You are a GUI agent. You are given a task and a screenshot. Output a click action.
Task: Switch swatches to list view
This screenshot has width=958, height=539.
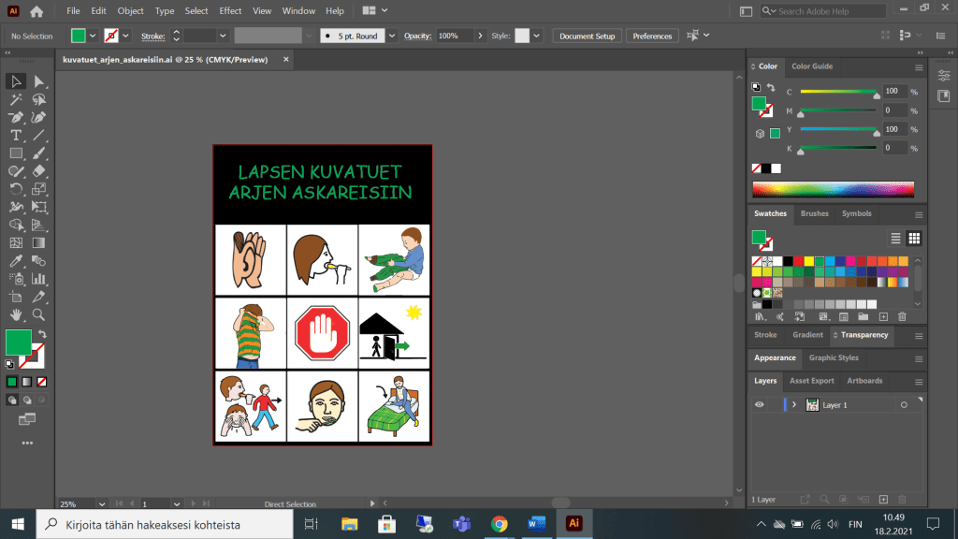(x=895, y=239)
